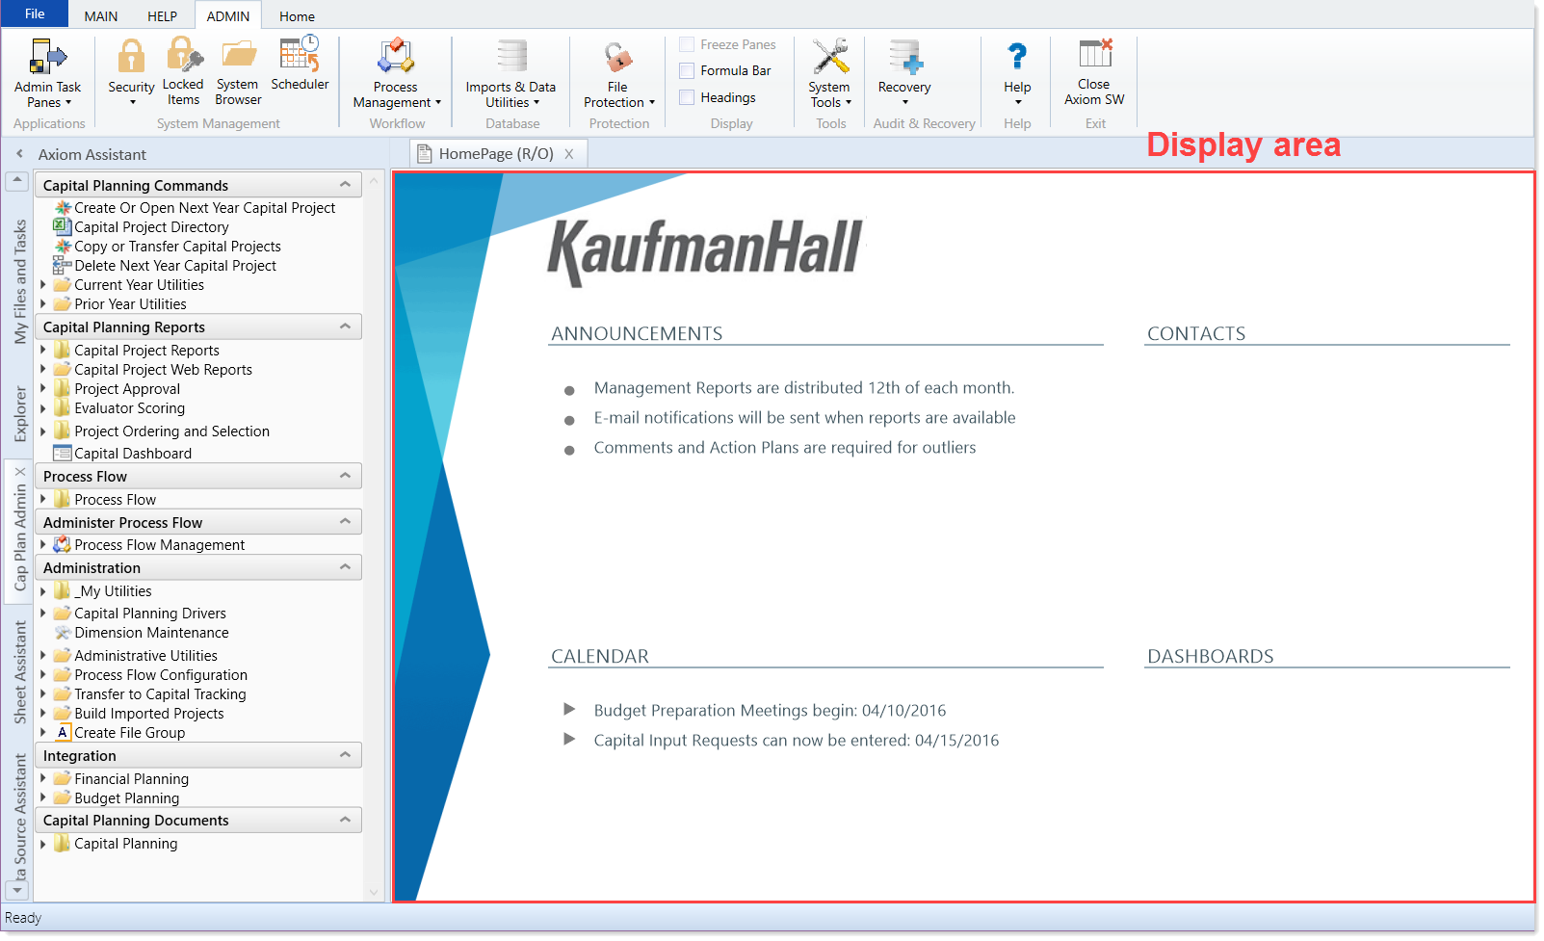
Task: Collapse the Axiom Assistant pane arrow
Action: click(x=19, y=154)
